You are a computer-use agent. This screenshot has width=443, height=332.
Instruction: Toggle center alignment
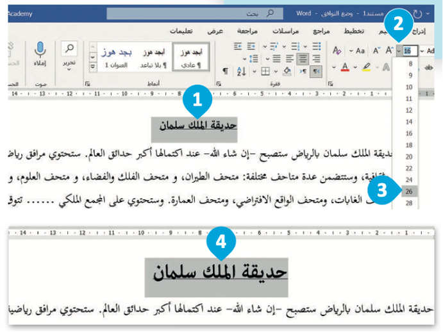tap(303, 59)
